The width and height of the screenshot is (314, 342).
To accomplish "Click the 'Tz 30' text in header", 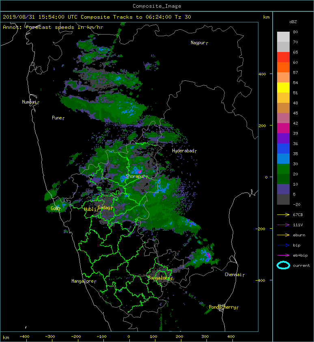I will (x=183, y=17).
